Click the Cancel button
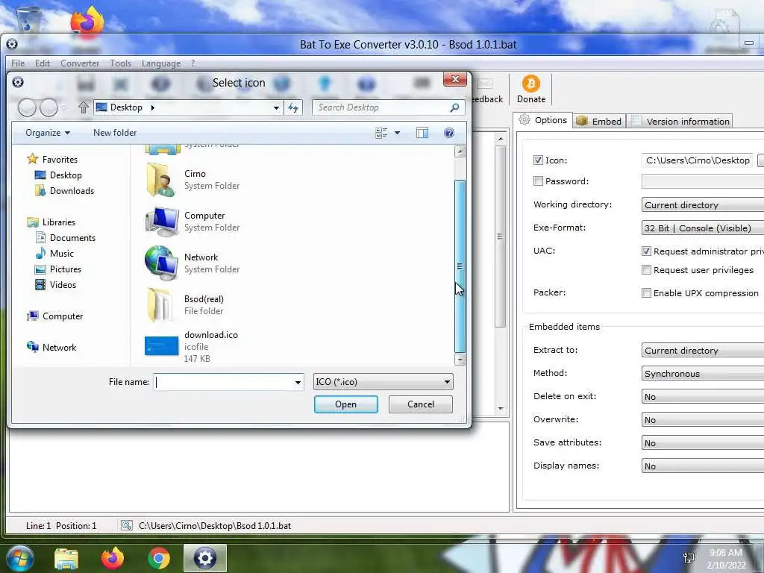This screenshot has height=573, width=764. (x=421, y=404)
